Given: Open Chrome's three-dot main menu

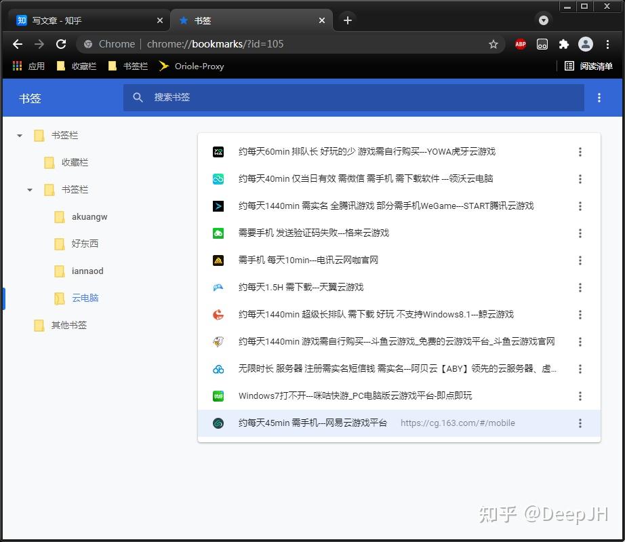Looking at the screenshot, I should tap(607, 44).
